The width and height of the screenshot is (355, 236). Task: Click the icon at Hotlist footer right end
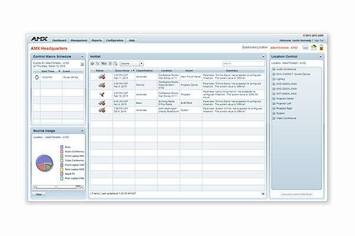(x=263, y=194)
